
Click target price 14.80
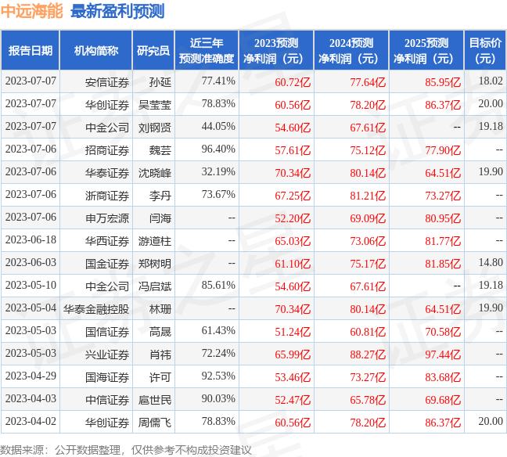(491, 262)
